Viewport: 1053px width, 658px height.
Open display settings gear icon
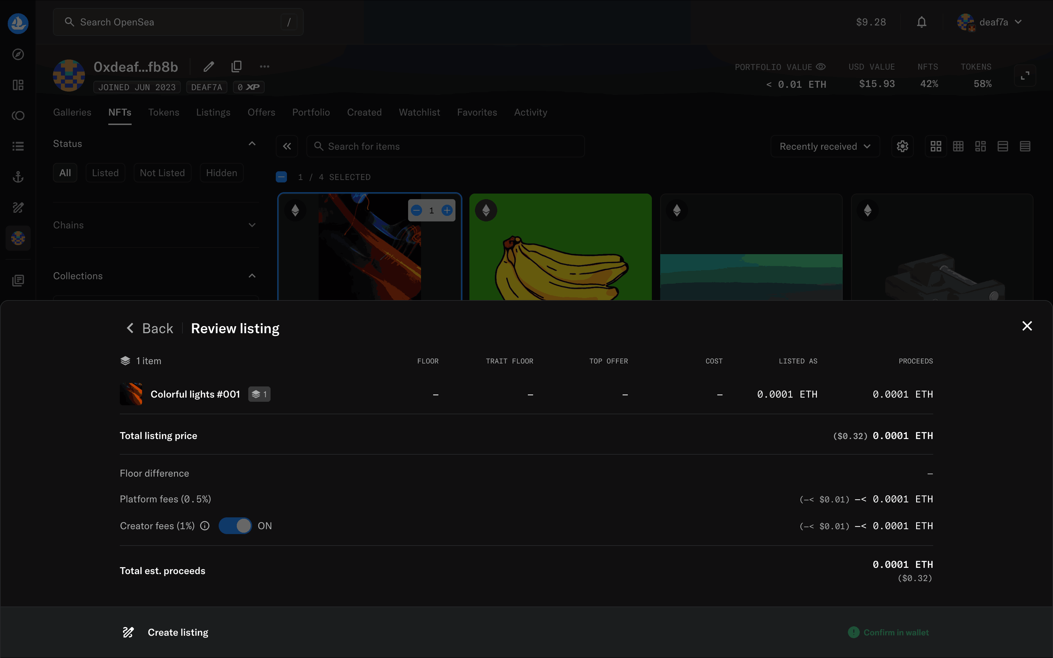coord(902,146)
